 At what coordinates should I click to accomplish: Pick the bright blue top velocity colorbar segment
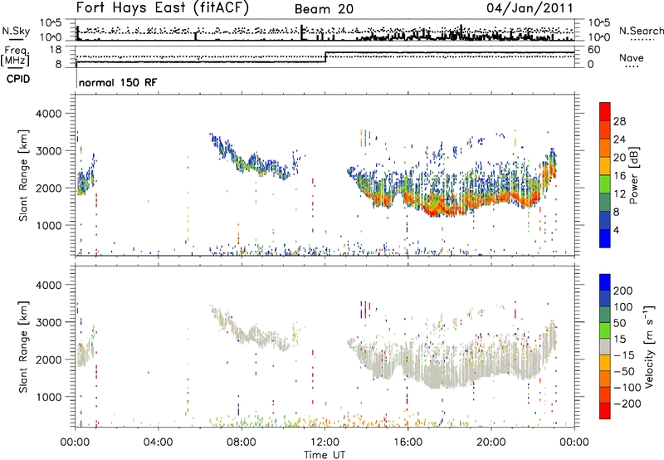tap(605, 282)
